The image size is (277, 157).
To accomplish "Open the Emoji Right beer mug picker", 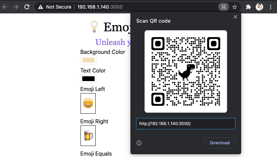I will coord(88,136).
